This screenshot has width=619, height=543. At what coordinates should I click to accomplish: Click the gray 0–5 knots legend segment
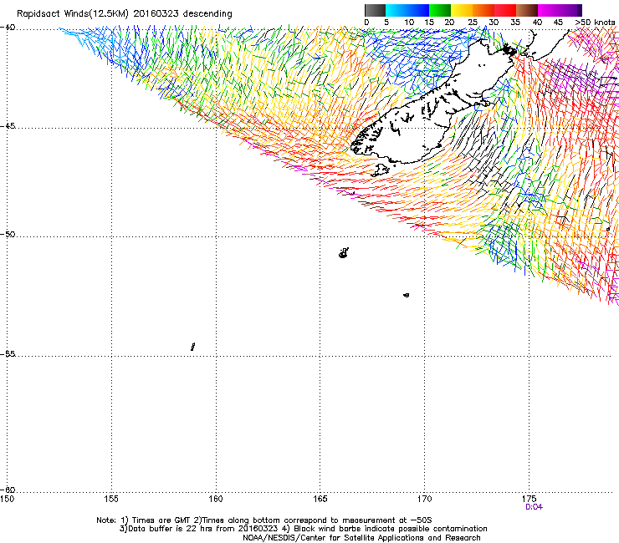pos(375,10)
